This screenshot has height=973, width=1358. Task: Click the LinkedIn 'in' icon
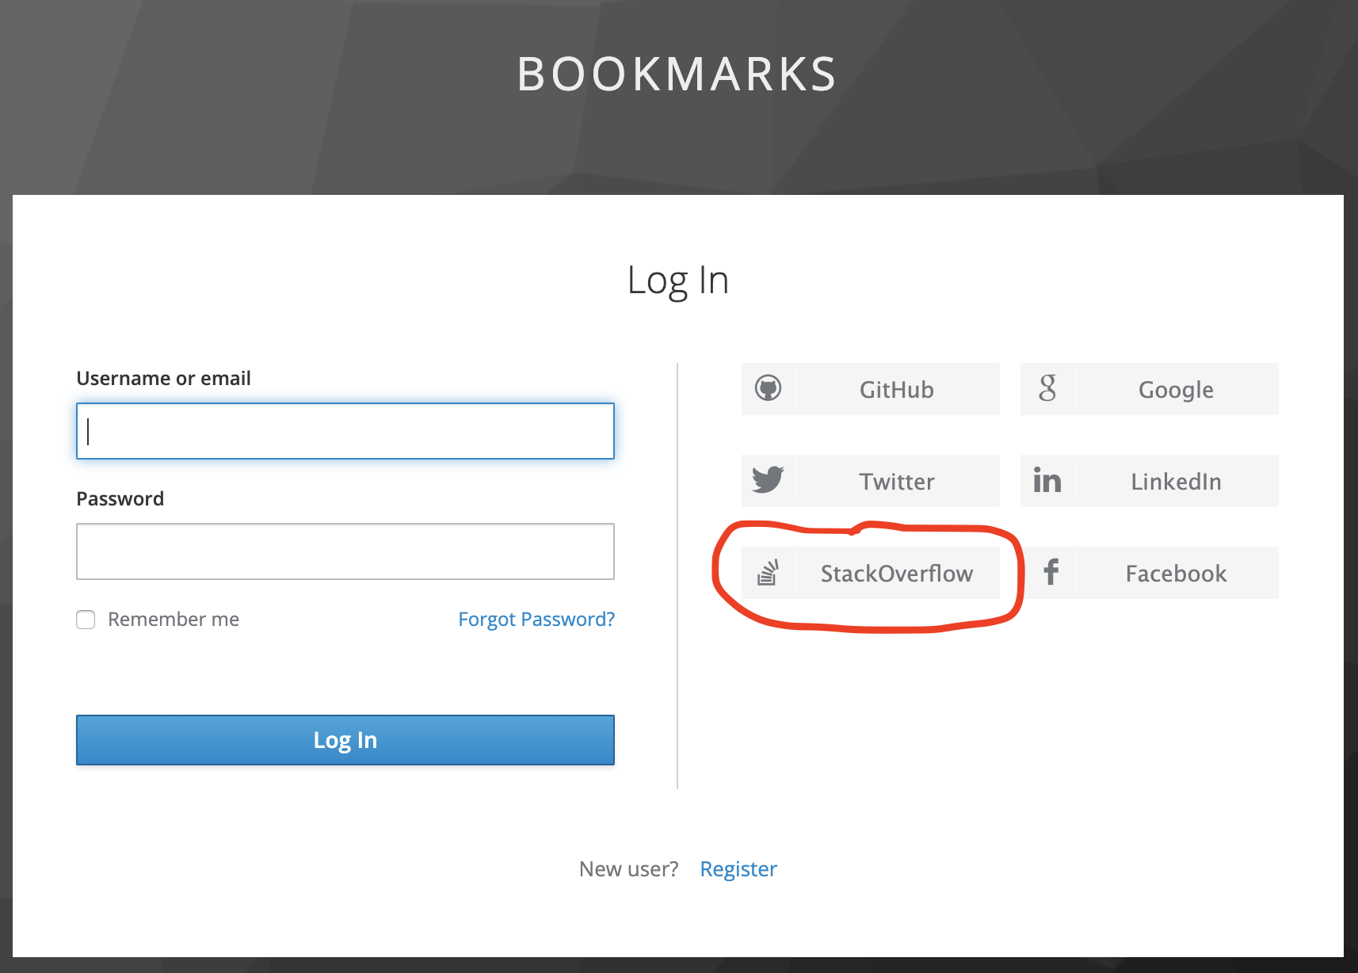1047,480
